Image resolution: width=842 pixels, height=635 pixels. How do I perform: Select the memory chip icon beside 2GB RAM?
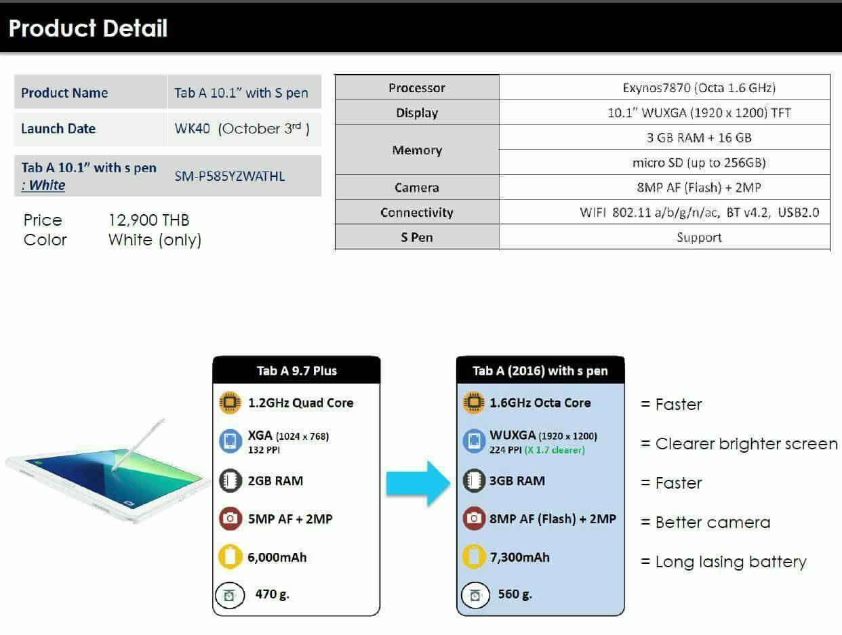(230, 480)
